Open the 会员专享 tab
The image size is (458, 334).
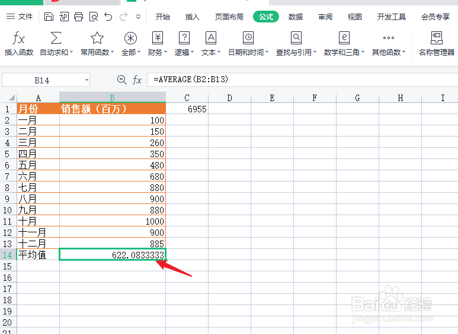(435, 17)
